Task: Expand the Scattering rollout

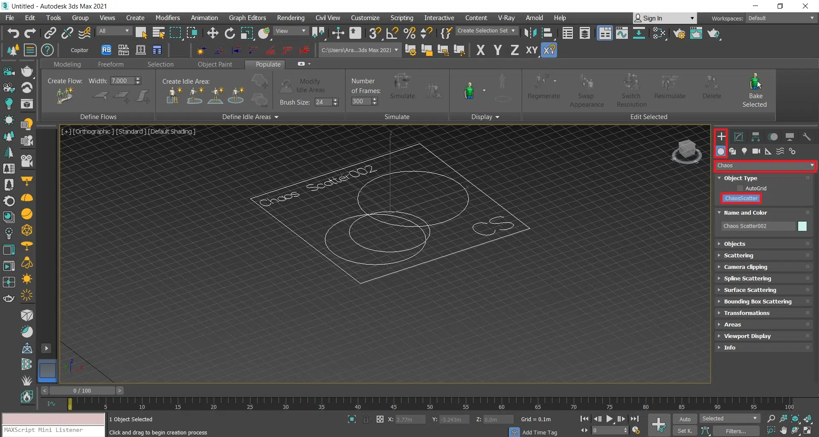Action: pos(738,255)
